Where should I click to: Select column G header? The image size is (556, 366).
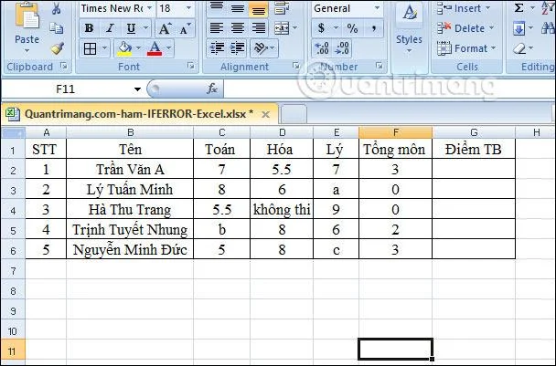tap(474, 132)
